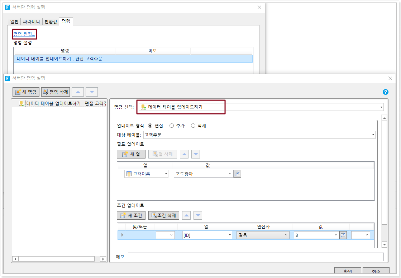
Task: Click the 명령 삭제 (delete command) button
Action: pyautogui.click(x=55, y=92)
